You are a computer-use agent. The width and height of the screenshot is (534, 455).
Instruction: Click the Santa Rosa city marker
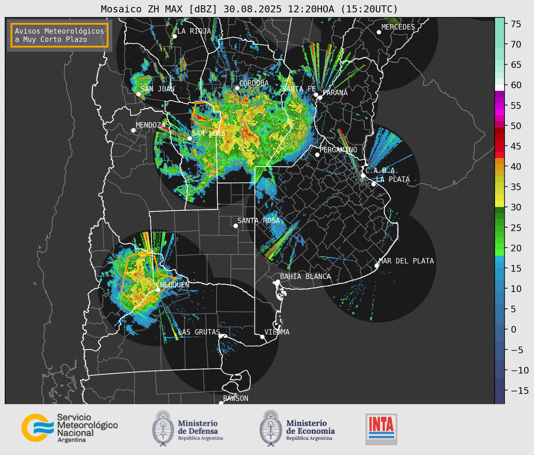pyautogui.click(x=236, y=226)
